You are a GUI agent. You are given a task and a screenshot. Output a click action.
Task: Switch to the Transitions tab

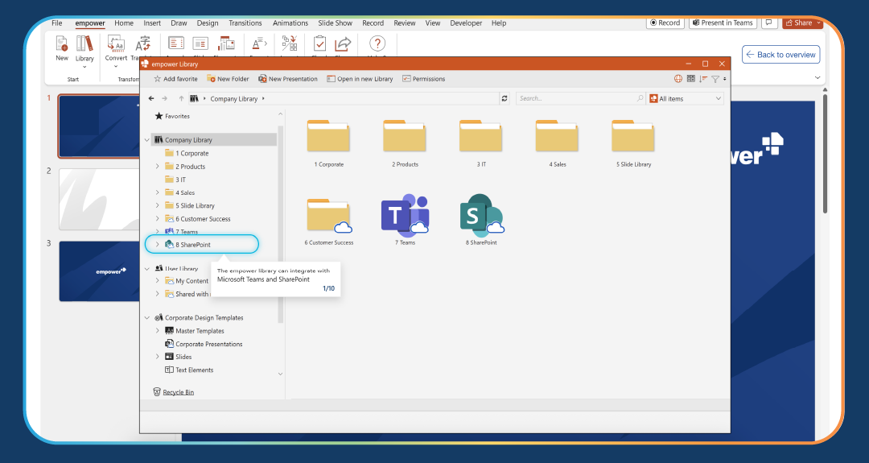245,23
